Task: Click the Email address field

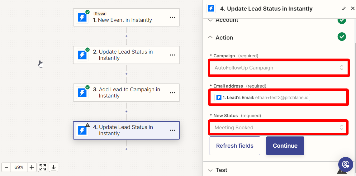Action: [278, 98]
